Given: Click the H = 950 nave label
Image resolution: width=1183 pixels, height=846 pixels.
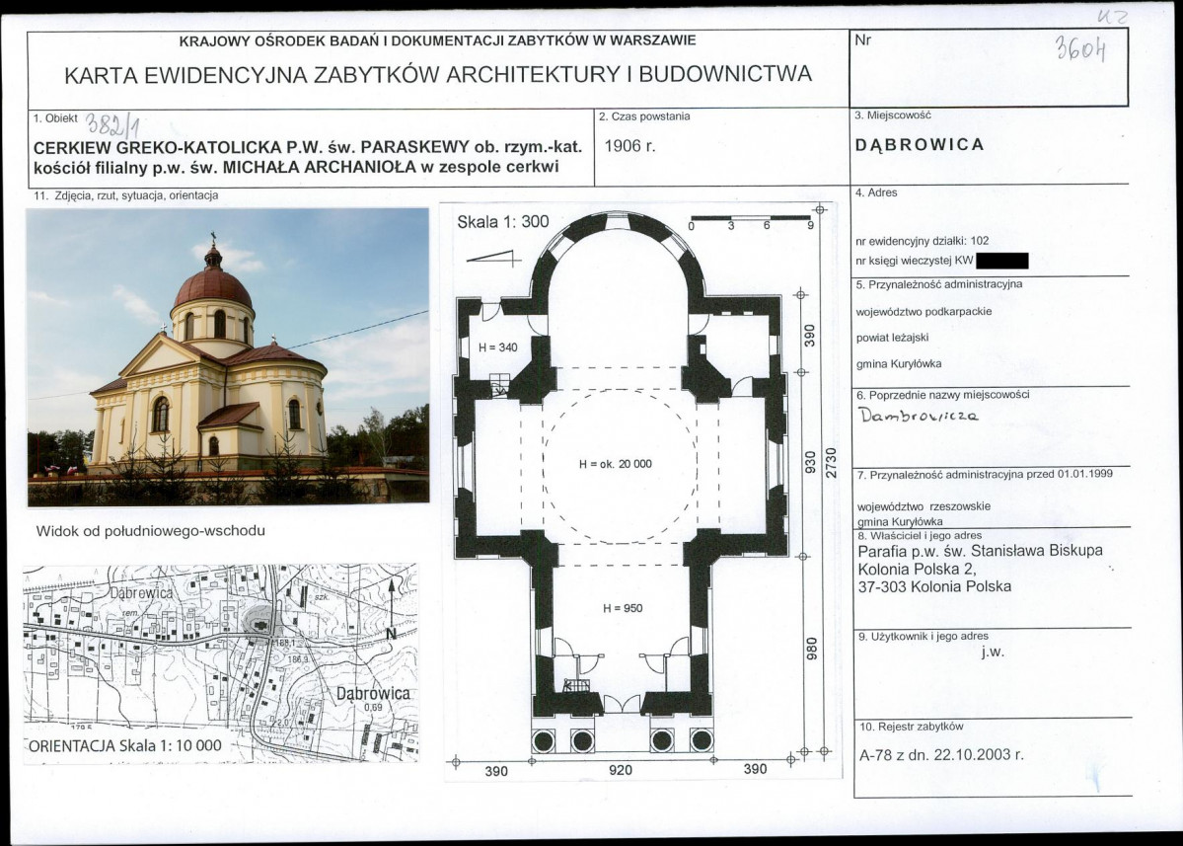Looking at the screenshot, I should pos(623,608).
